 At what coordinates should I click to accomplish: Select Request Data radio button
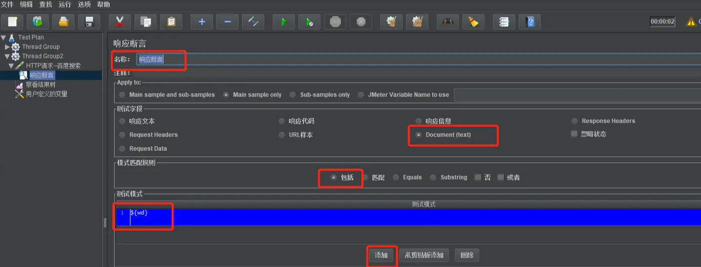click(123, 149)
